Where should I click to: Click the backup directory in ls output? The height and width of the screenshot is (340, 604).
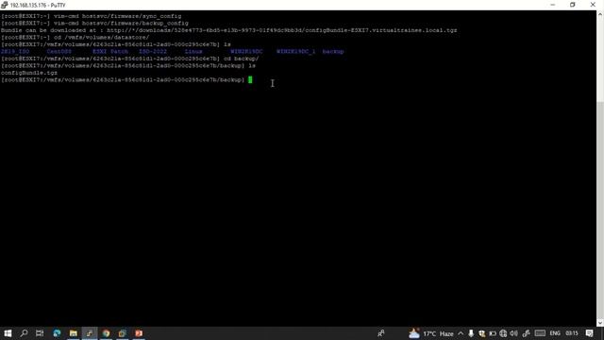pos(333,51)
